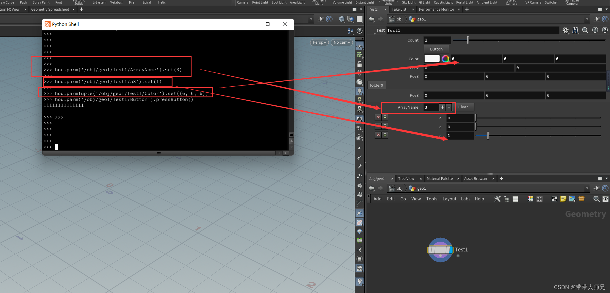Switch to Performance Monitor tab
This screenshot has width=610, height=293.
tap(436, 9)
